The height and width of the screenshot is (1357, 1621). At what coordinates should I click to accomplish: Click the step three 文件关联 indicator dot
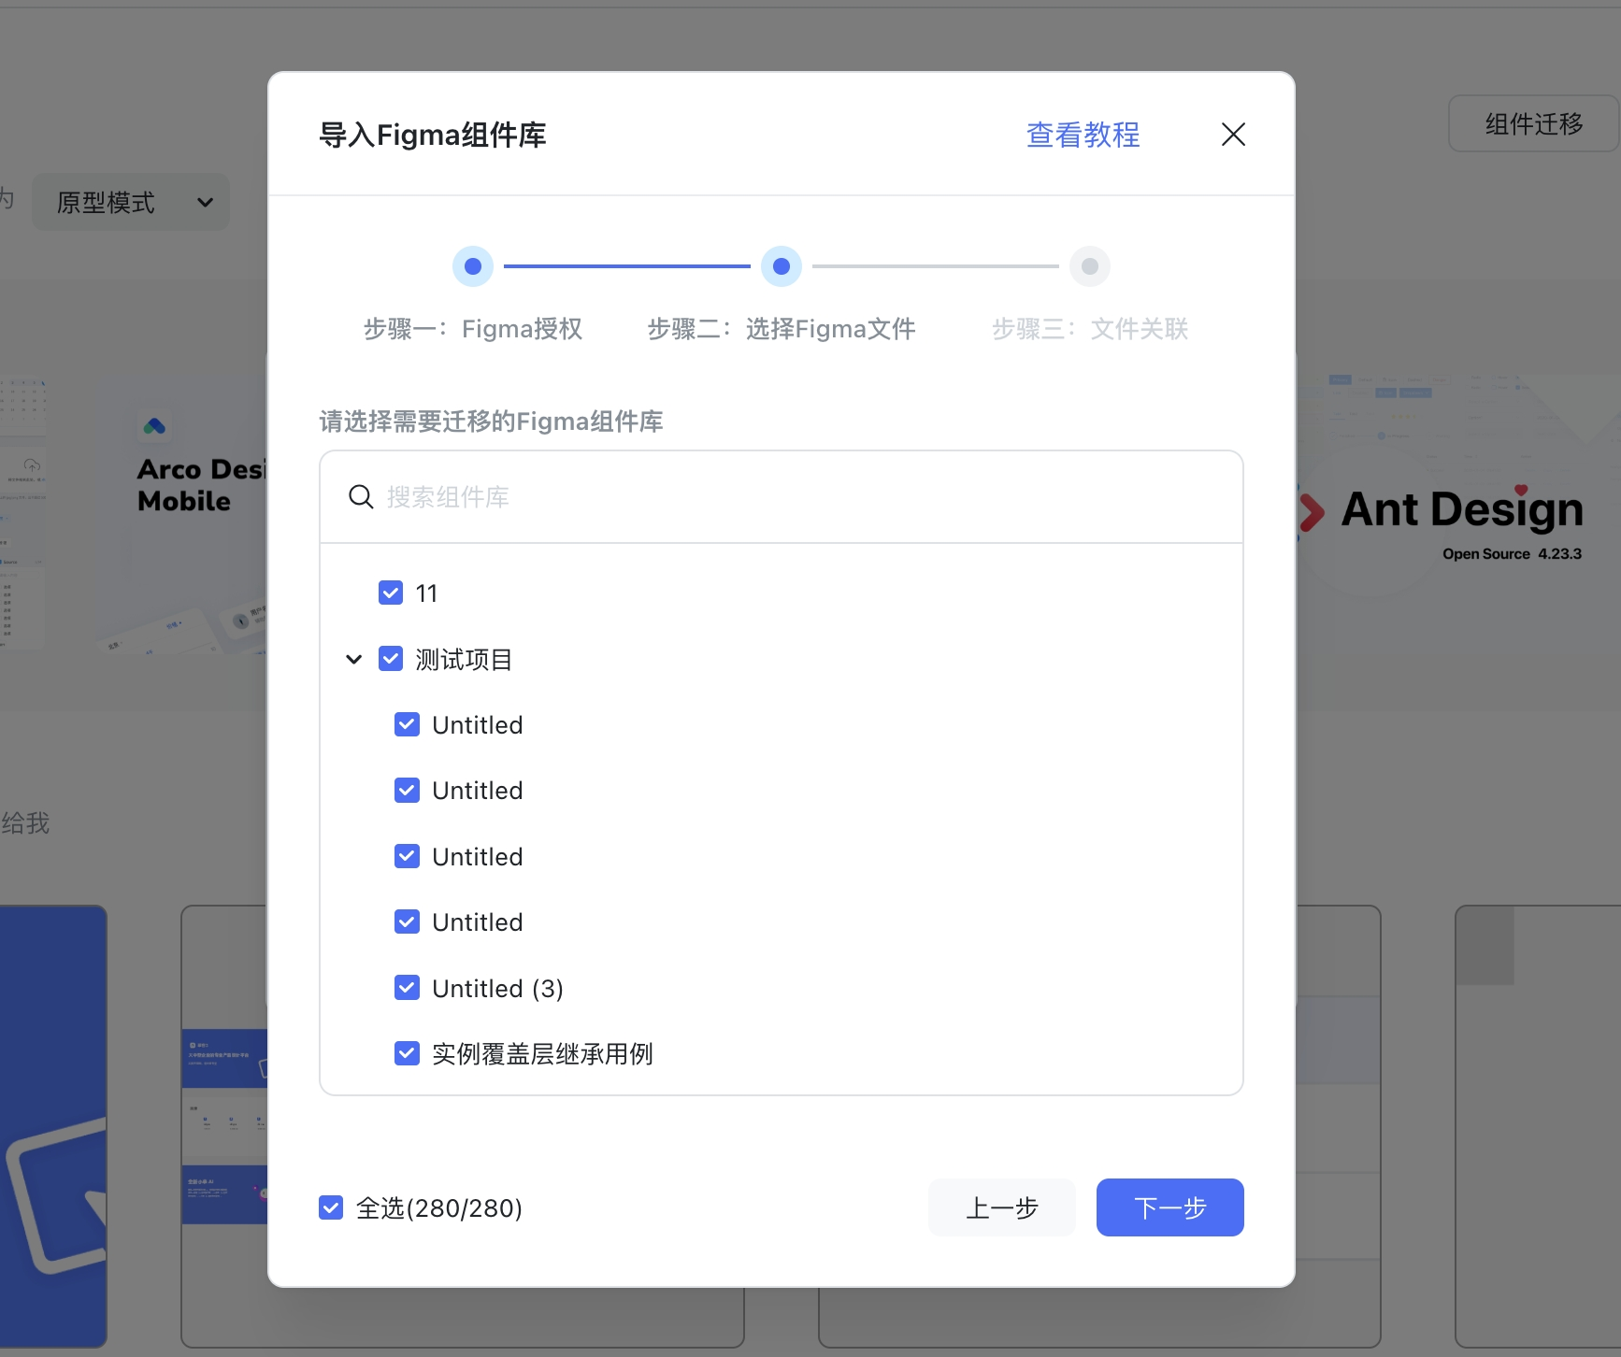(x=1089, y=265)
